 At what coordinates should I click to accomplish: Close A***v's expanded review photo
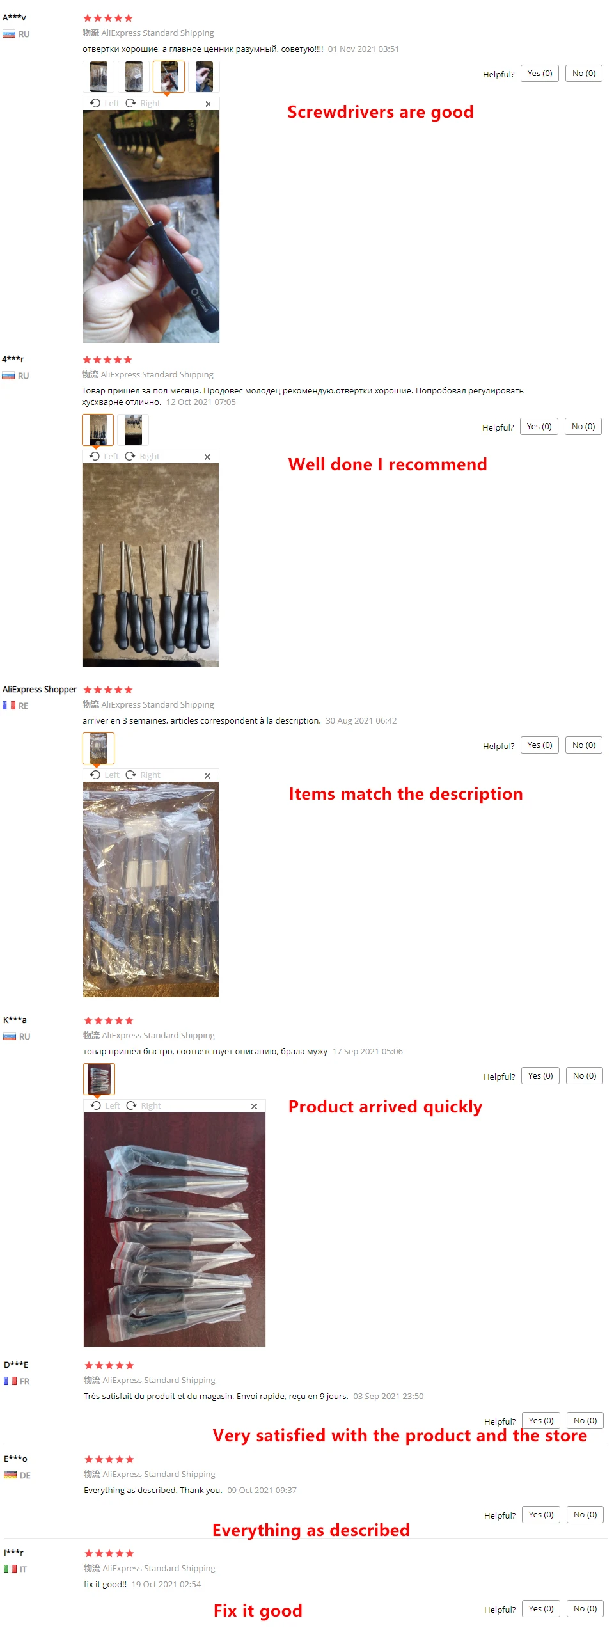[x=208, y=104]
